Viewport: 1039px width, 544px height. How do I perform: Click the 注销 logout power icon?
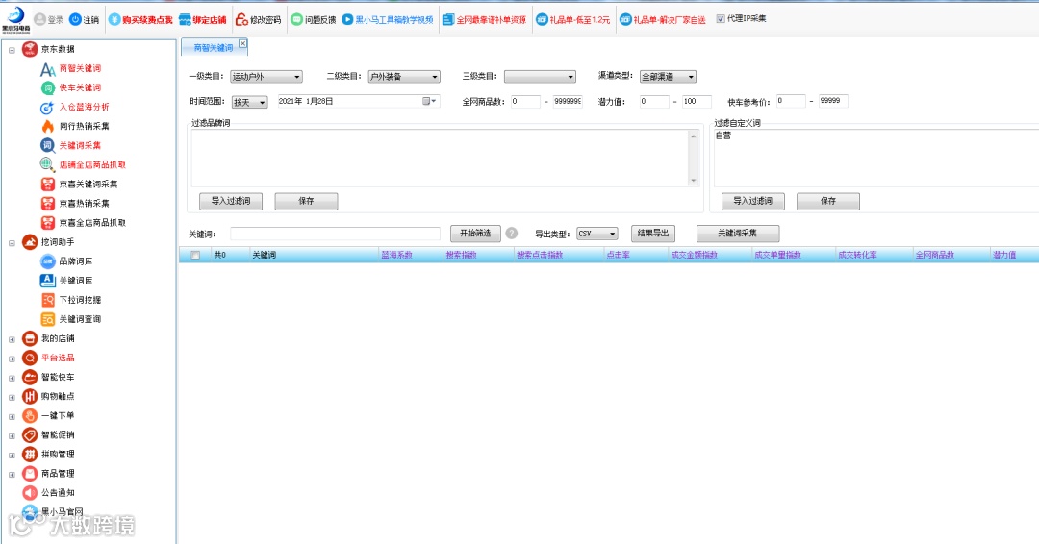click(x=75, y=20)
